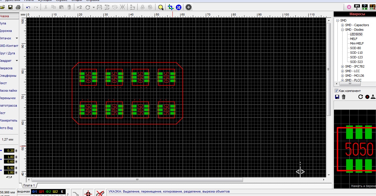Click the trash icon in macros panel
Image resolution: width=376 pixels, height=196 pixels.
pyautogui.click(x=343, y=97)
